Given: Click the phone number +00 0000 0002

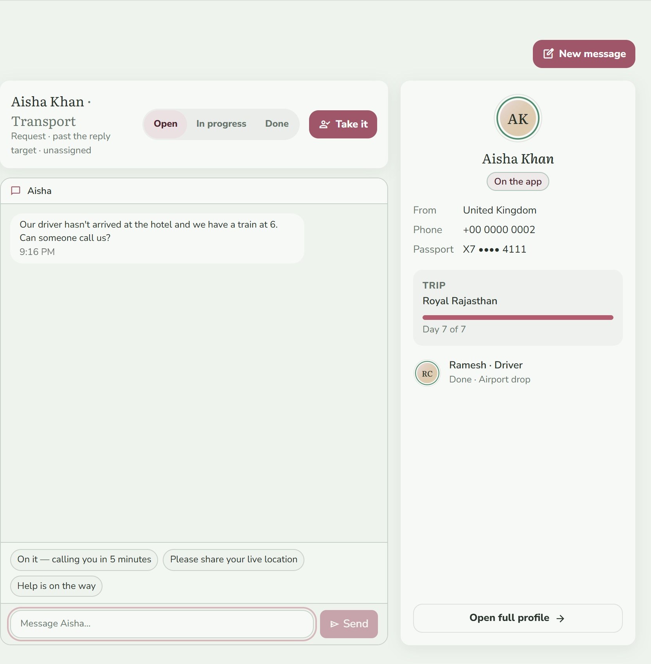Looking at the screenshot, I should point(499,230).
